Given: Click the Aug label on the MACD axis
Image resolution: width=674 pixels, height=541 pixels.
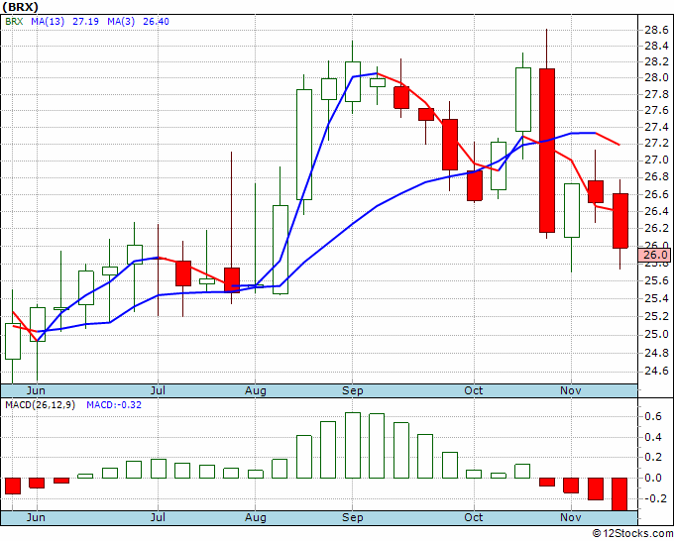Looking at the screenshot, I should (256, 517).
